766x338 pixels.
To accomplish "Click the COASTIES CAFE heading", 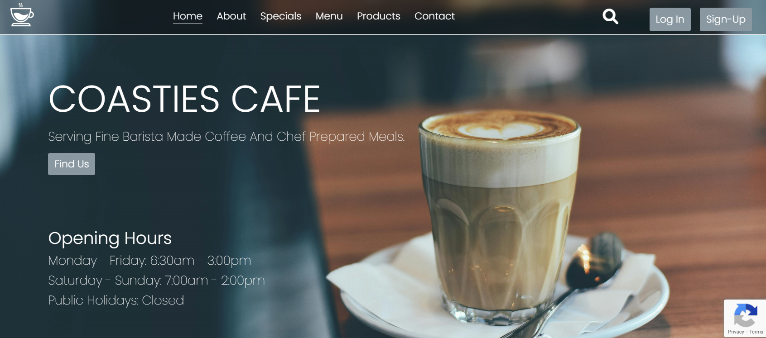I will (x=184, y=99).
